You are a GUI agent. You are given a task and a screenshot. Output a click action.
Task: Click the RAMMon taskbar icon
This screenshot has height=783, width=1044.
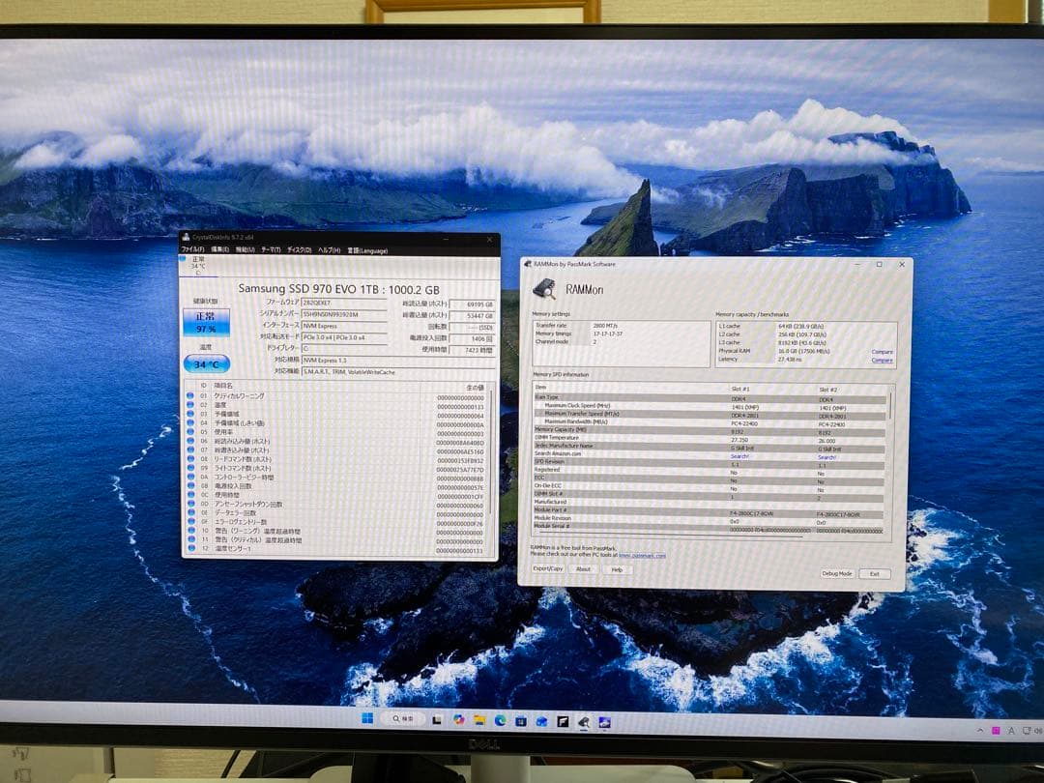[x=584, y=722]
